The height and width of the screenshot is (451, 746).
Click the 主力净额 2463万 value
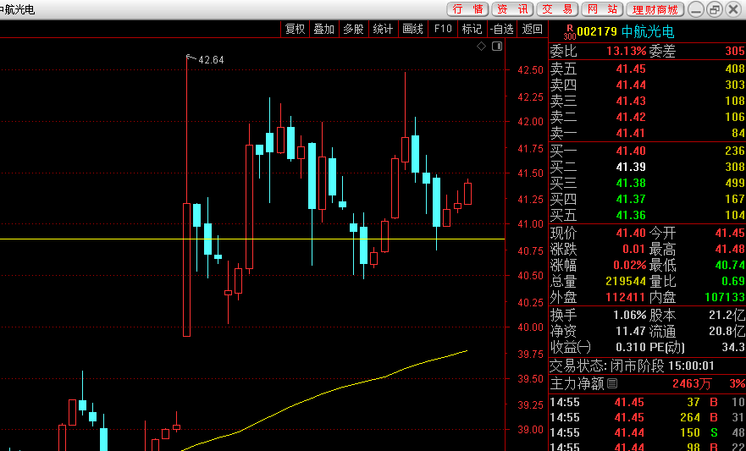pos(693,383)
